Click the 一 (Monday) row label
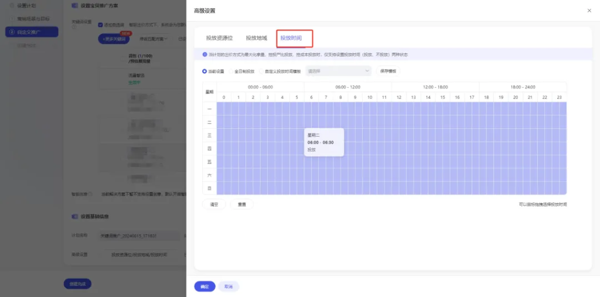 (209, 109)
